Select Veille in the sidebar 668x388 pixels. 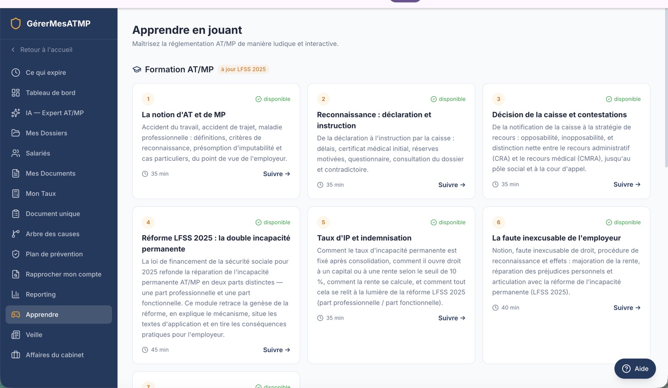pos(59,335)
